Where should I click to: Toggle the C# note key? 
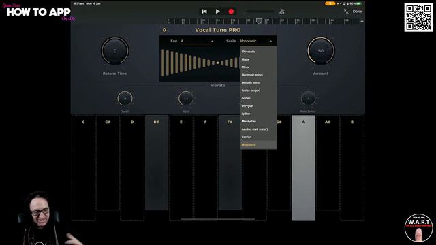108,163
